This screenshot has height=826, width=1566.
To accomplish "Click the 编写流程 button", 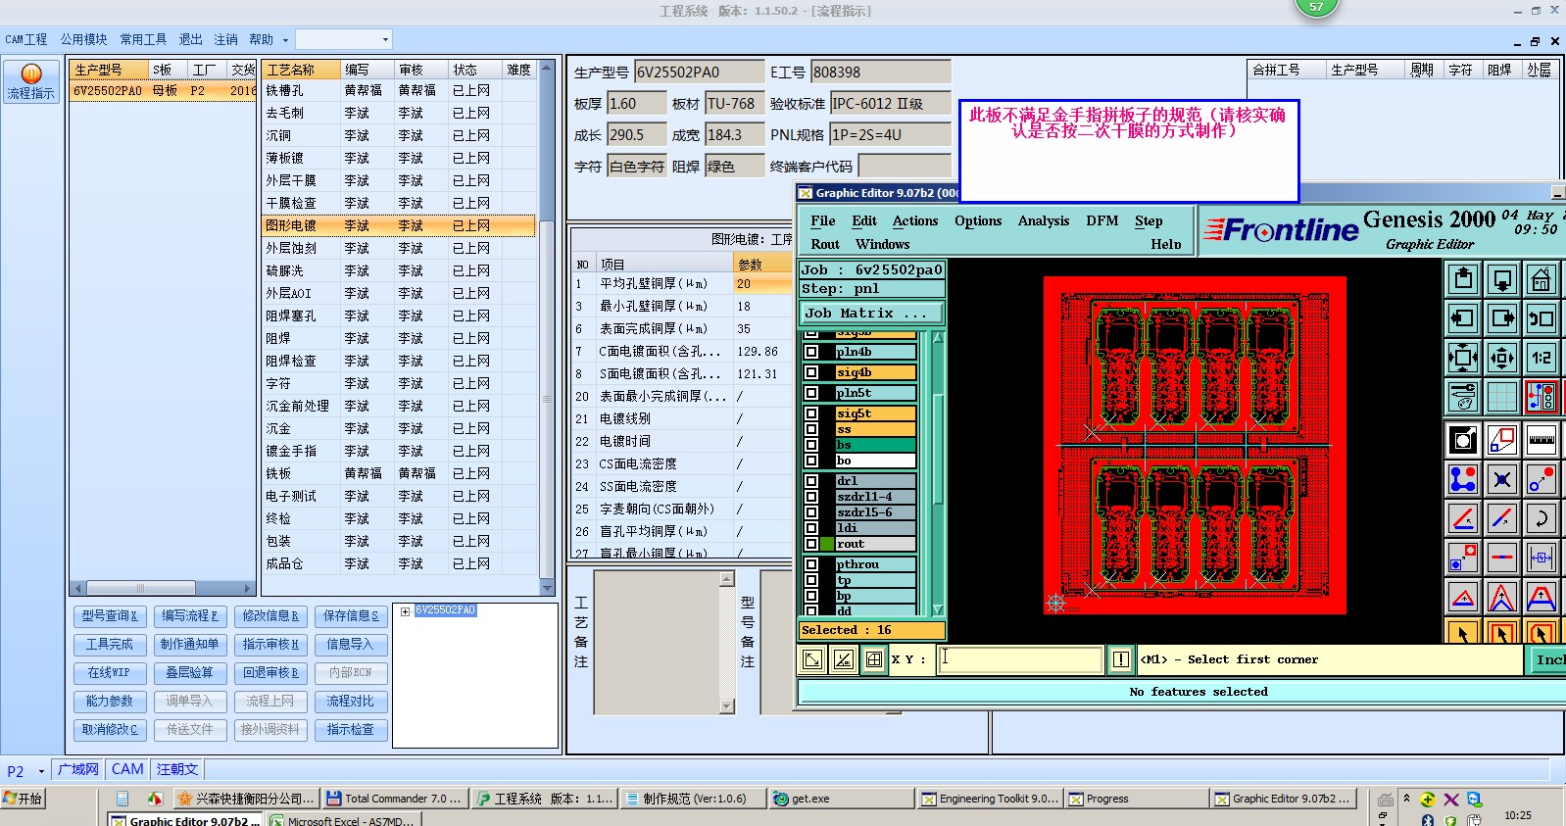I will (x=190, y=616).
